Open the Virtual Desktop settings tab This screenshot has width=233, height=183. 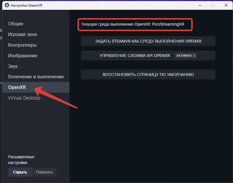pos(36,98)
